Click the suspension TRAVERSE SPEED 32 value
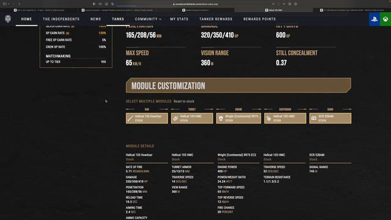Image resolution: width=391 pixels, height=220 pixels. (271, 171)
